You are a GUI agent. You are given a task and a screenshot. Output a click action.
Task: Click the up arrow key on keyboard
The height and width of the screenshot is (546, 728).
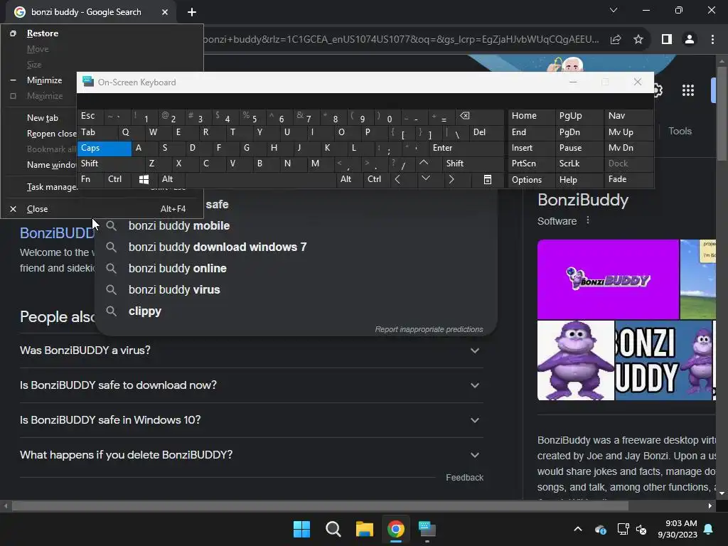click(x=424, y=164)
